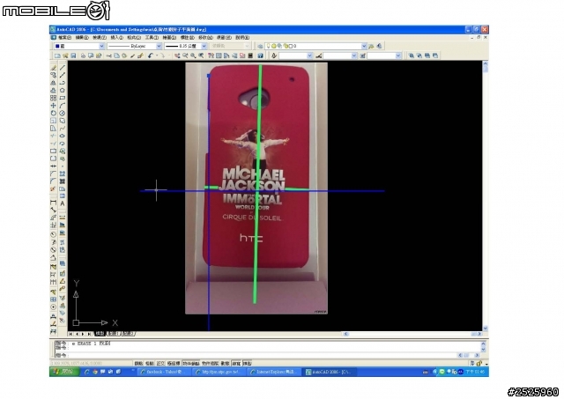Click the Save icon in Standard toolbar

(x=73, y=55)
